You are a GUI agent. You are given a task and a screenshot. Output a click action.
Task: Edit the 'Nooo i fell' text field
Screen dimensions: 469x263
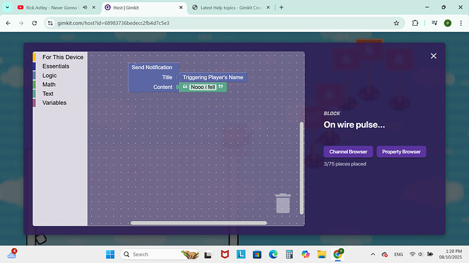coord(203,87)
